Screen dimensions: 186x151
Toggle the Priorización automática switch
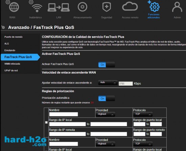(x=107, y=98)
